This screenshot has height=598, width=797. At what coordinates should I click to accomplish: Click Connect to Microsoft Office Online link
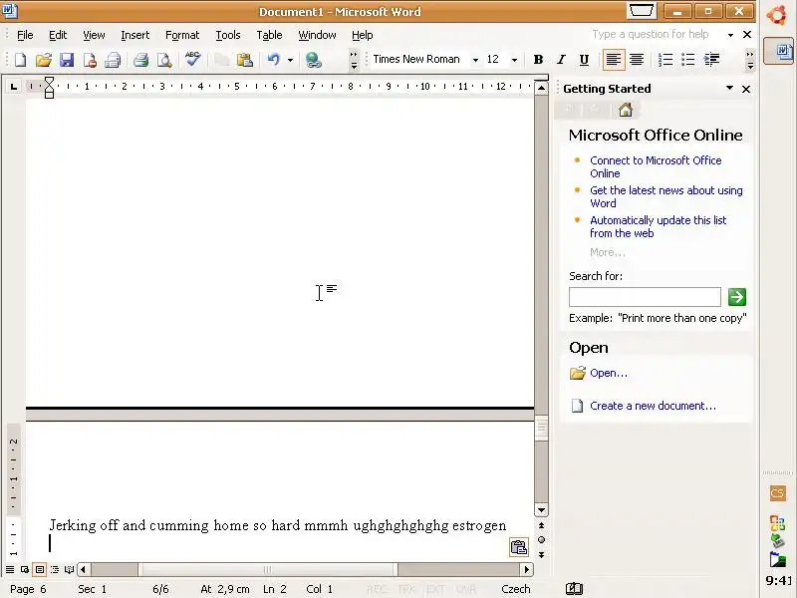coord(656,166)
